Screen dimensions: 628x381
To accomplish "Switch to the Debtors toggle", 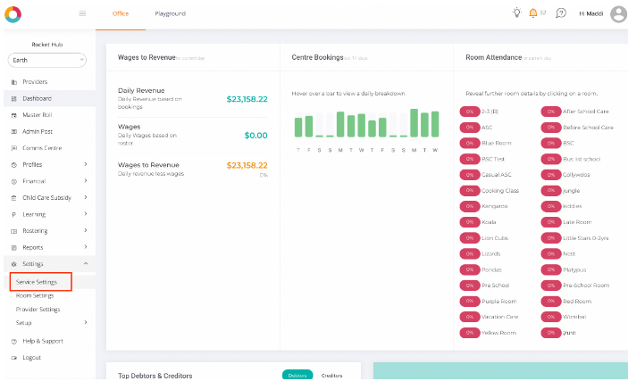I will click(x=297, y=376).
